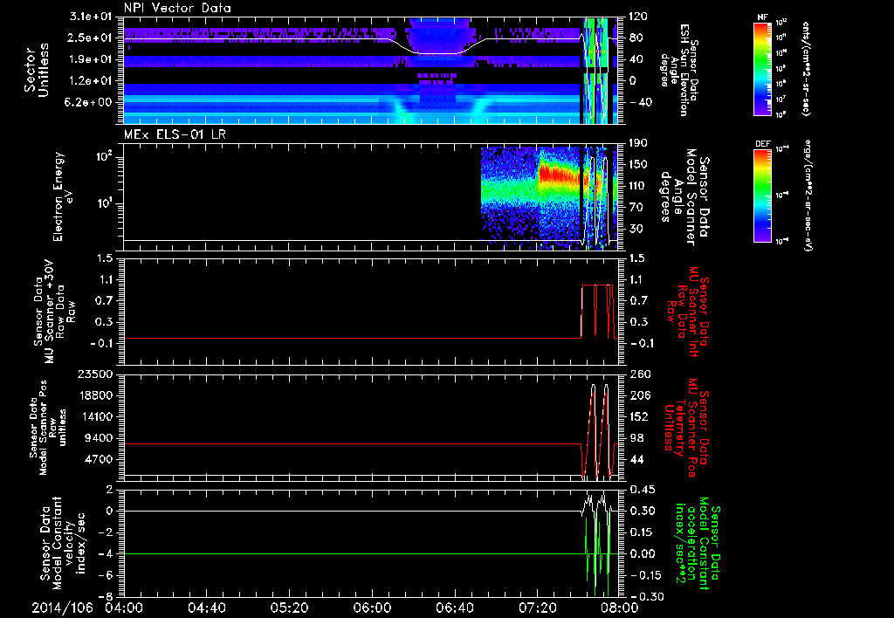Click the "ESH Sun Elevation Angle degree" label

click(x=678, y=70)
